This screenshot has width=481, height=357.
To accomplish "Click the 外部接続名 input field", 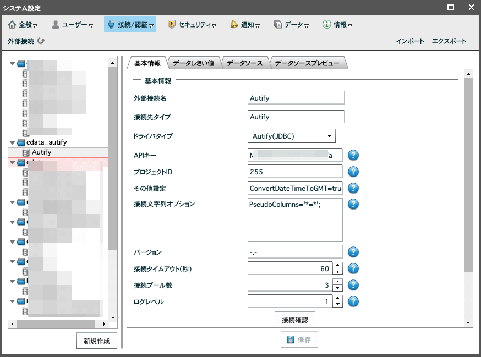I will click(296, 98).
